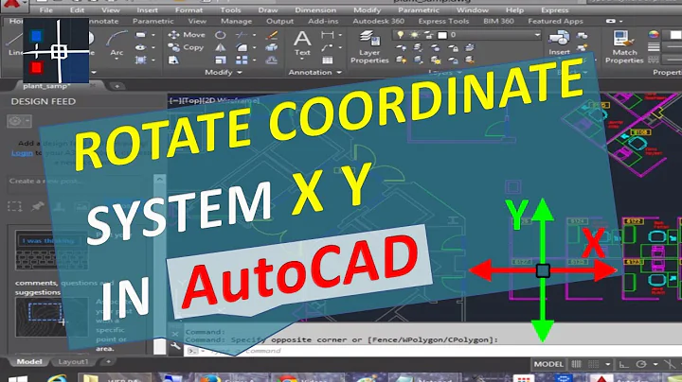Activate the Move tool
Screen dimensions: 682x382
[187, 35]
